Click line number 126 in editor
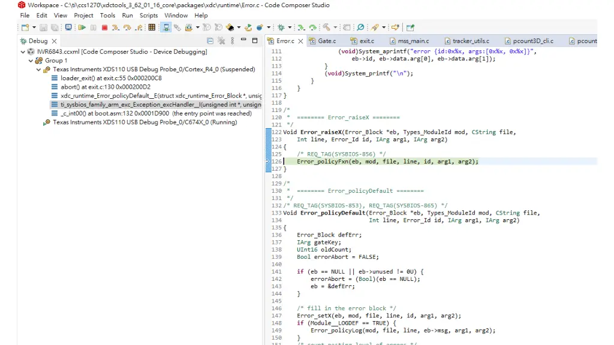The image size is (614, 345). tap(277, 162)
